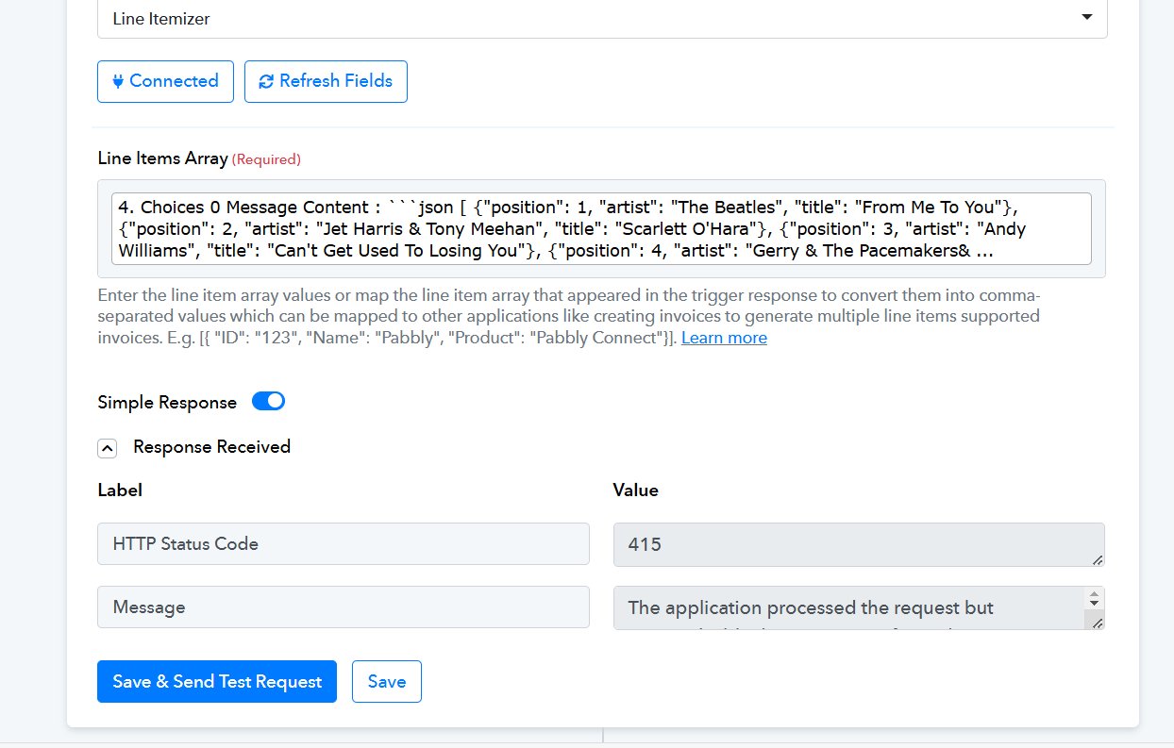Click the Value column header
This screenshot has height=748, width=1174.
tap(636, 490)
